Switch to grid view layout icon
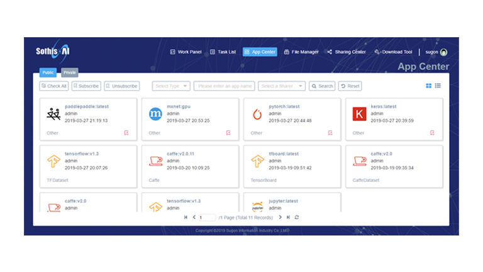Screen dimensions: 483x272 click(429, 86)
